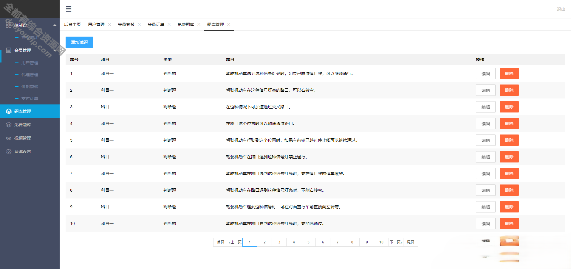This screenshot has height=269, width=571.
Task: Edit question number 1
Action: coord(485,73)
